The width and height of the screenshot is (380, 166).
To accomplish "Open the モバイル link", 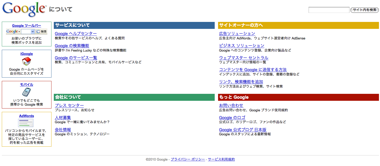I will pos(27,85).
